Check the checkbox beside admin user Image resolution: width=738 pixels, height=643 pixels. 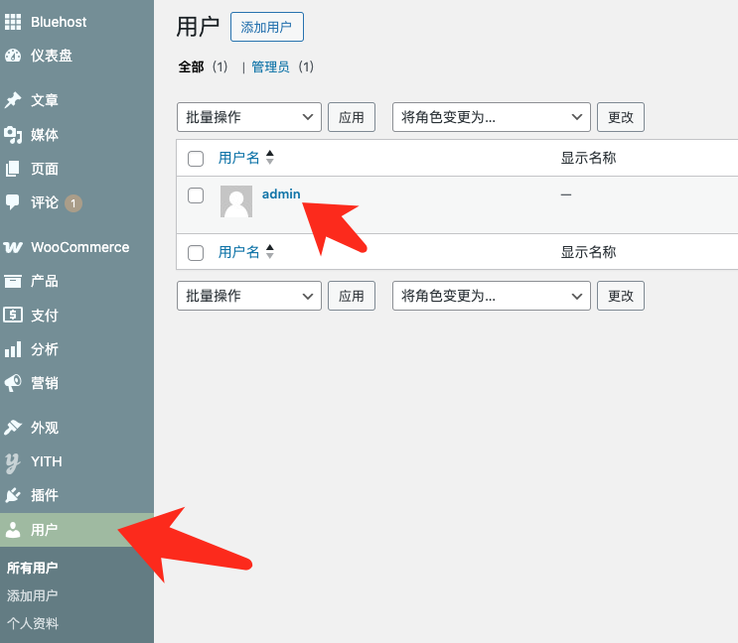coord(196,195)
